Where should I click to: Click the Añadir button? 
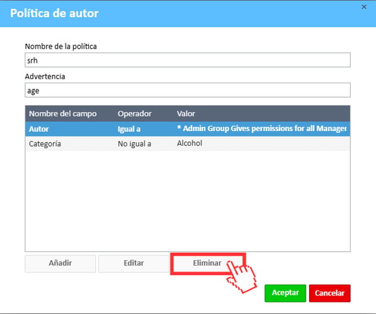[x=60, y=263]
